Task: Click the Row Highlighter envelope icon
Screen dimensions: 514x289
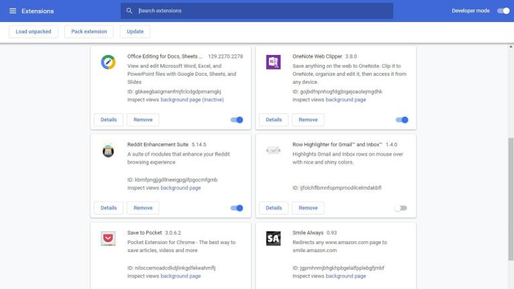Action: coord(273,150)
